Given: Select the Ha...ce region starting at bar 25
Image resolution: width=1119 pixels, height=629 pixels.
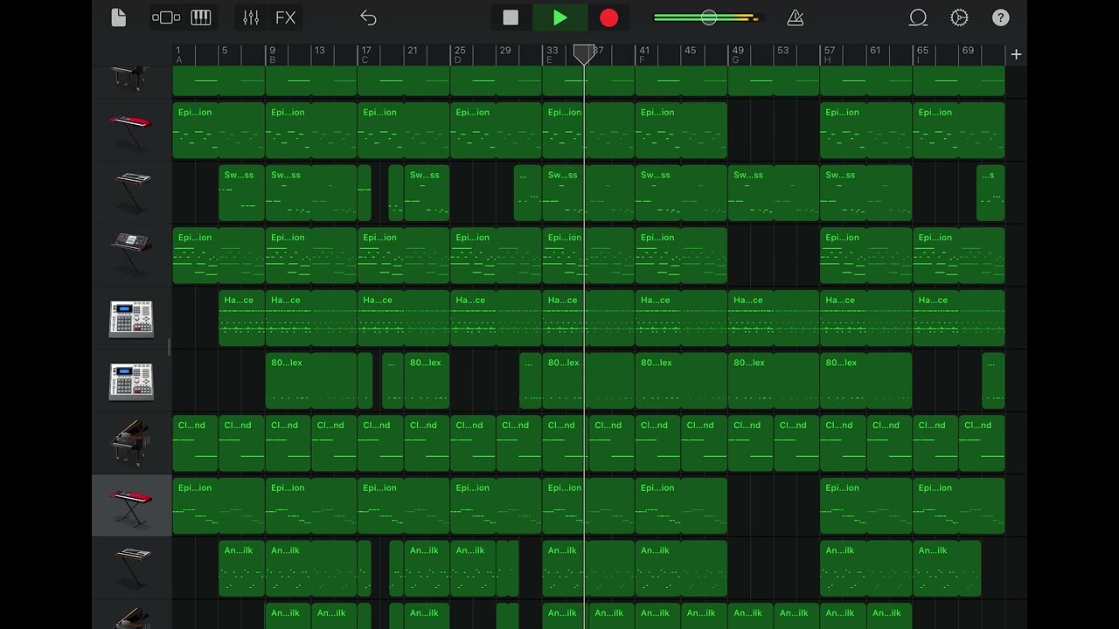Looking at the screenshot, I should 496,318.
